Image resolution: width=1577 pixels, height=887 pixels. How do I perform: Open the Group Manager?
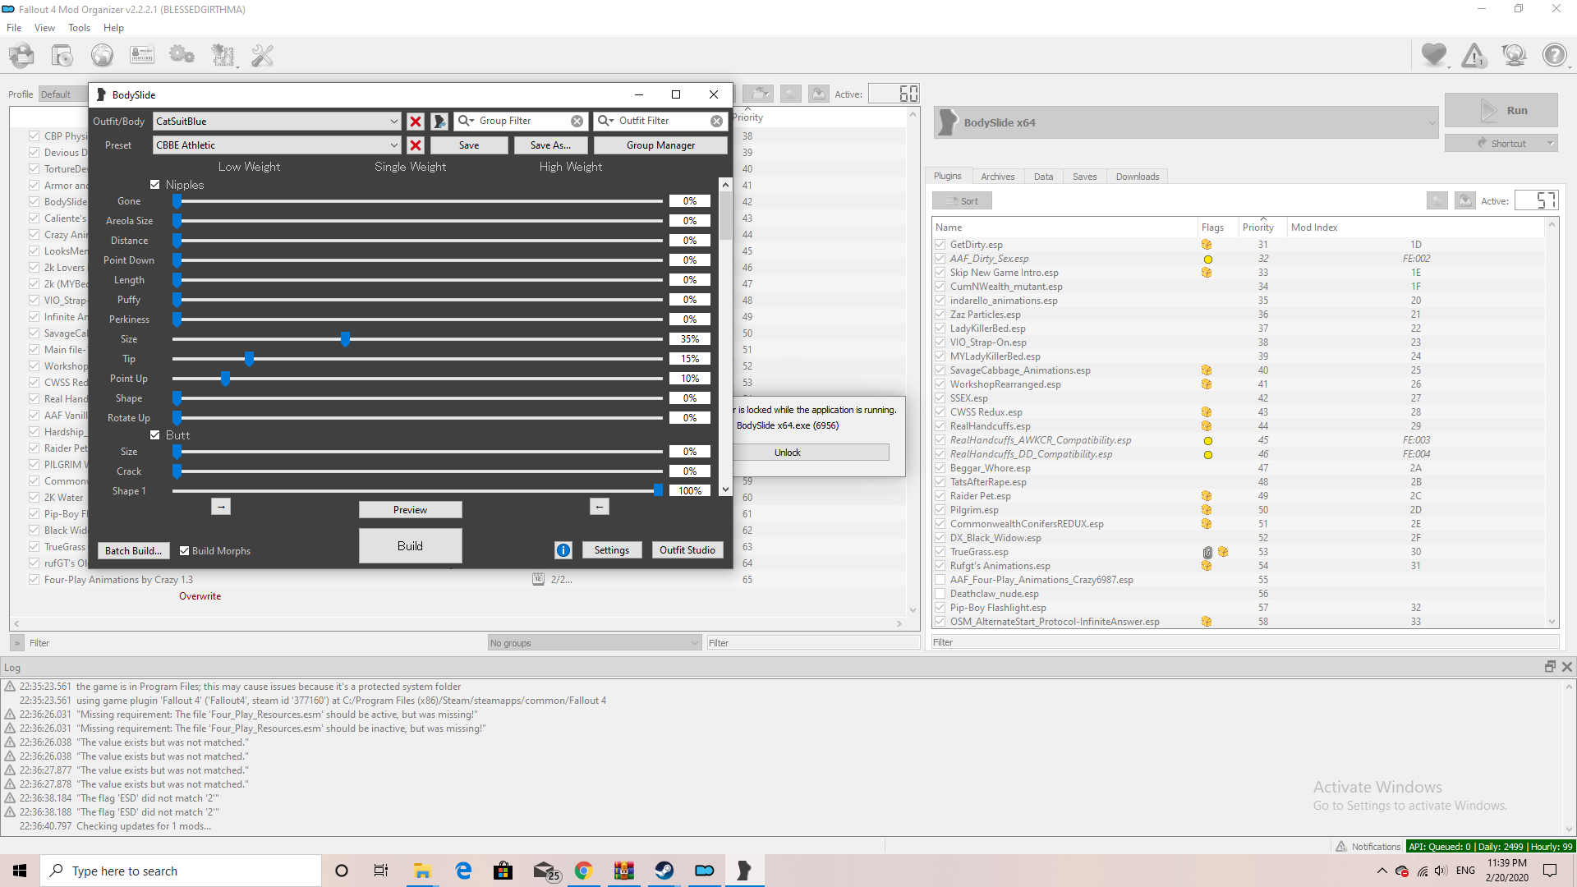660,145
